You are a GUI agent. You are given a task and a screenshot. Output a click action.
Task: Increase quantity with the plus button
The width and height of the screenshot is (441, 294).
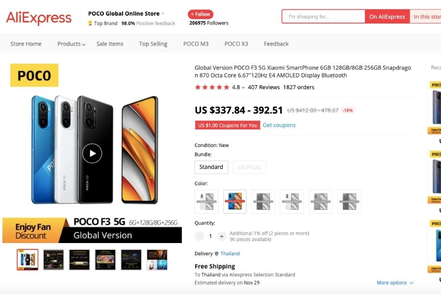tap(221, 236)
